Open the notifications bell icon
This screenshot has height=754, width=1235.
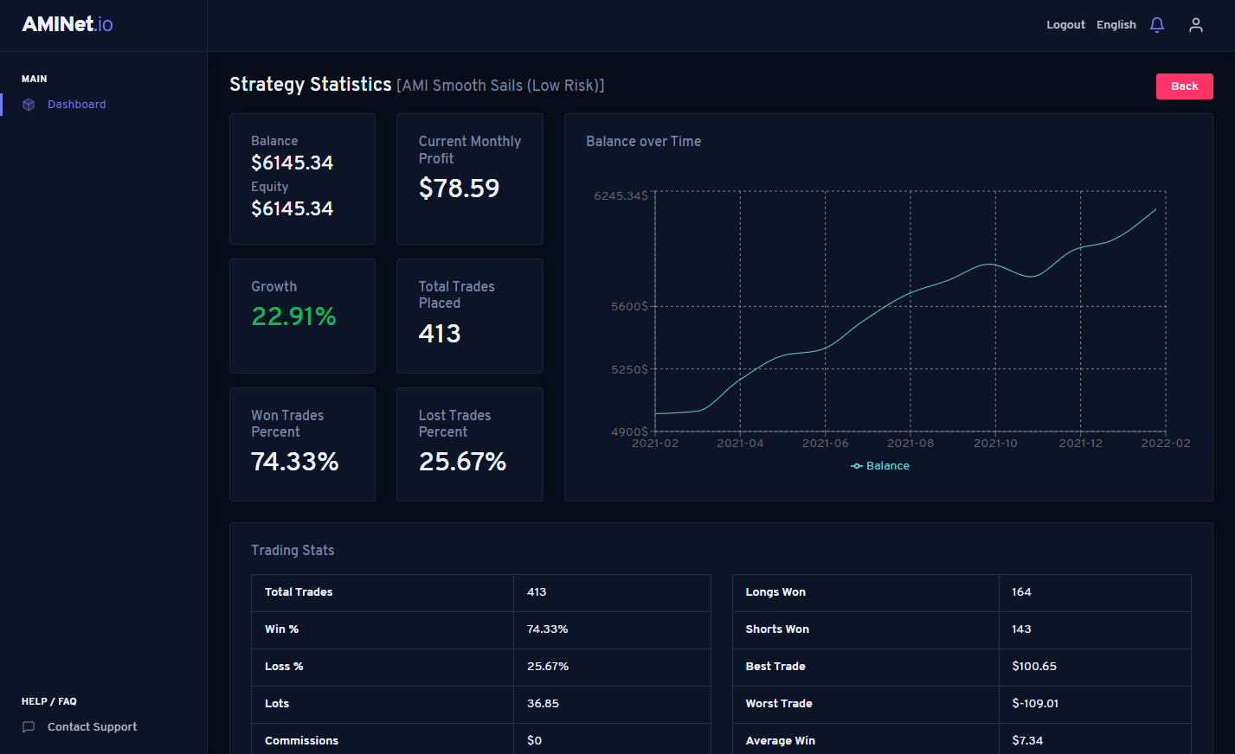(x=1157, y=25)
